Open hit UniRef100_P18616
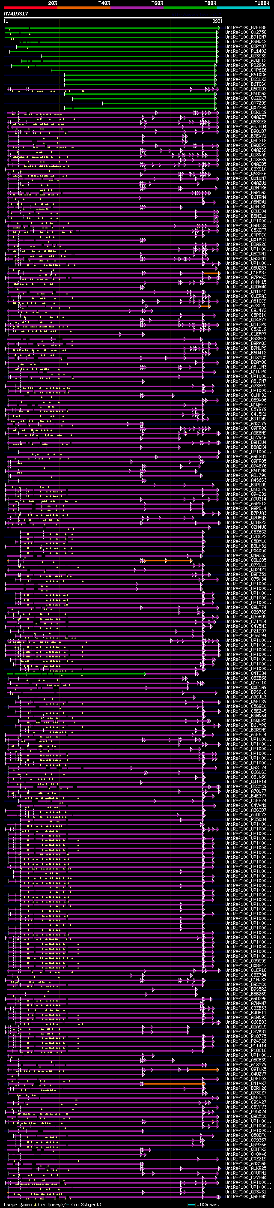The height and width of the screenshot is (1208, 274). (x=246, y=1050)
